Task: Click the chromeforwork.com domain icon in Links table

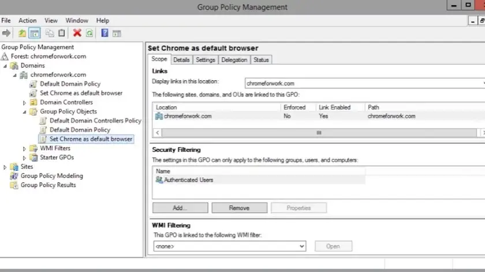Action: [x=159, y=116]
